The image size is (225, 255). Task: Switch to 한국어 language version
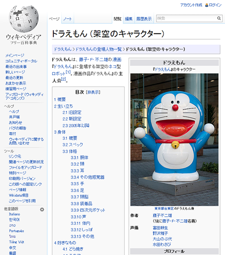pyautogui.click(x=14, y=220)
